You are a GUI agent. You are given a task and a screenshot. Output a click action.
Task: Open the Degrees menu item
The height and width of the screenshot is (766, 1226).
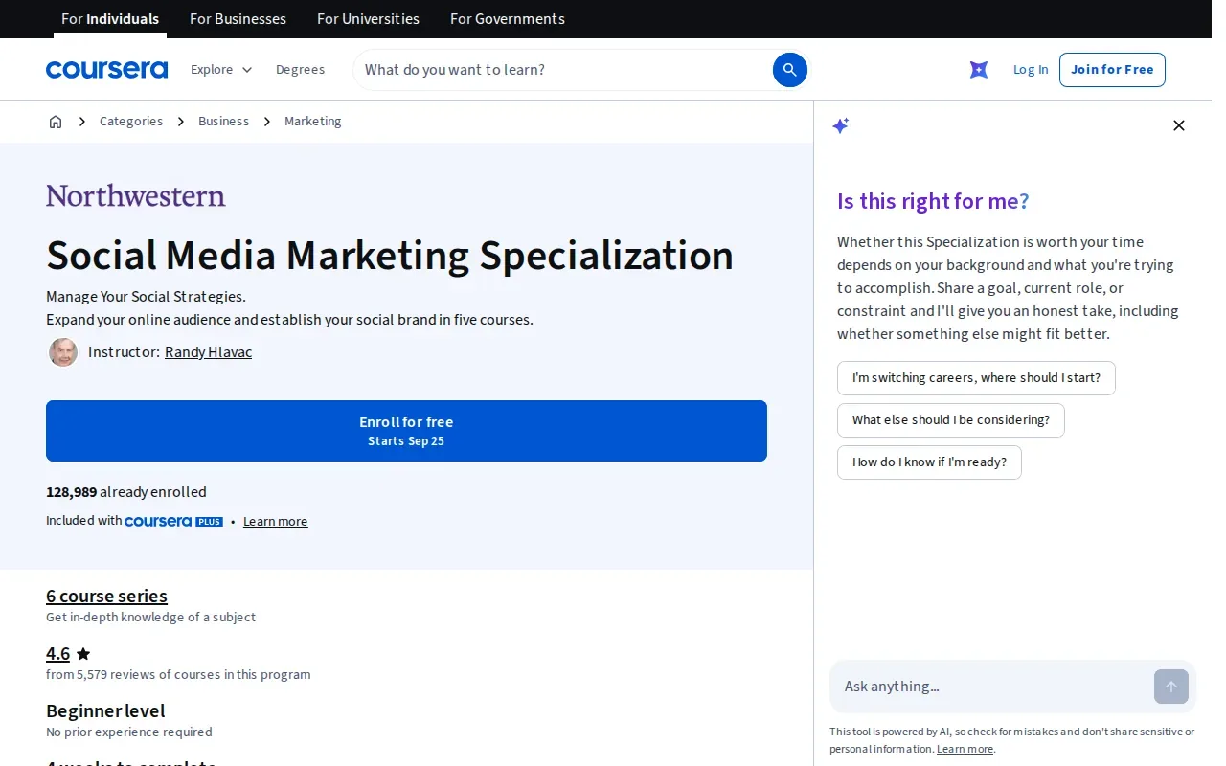coord(300,70)
